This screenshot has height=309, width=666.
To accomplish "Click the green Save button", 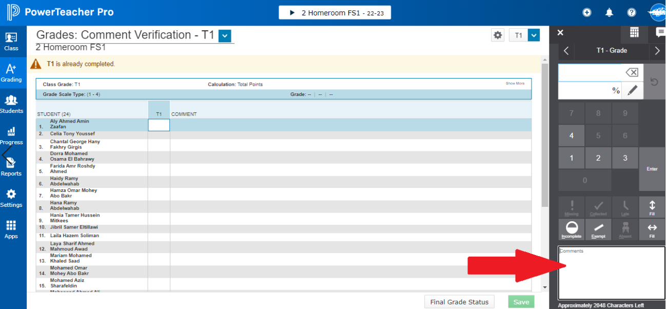I will 521,302.
